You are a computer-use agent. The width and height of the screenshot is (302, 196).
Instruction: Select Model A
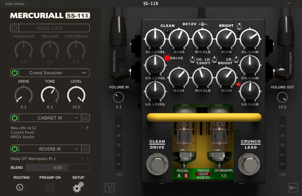click(x=179, y=176)
